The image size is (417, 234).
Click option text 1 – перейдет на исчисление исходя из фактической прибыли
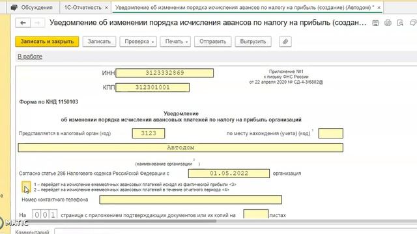click(135, 185)
